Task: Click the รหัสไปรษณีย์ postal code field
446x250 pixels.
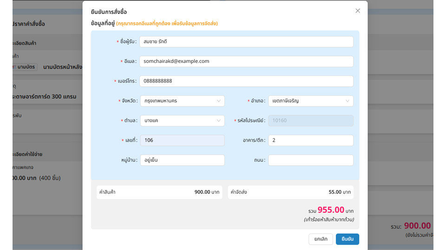Action: (310, 121)
